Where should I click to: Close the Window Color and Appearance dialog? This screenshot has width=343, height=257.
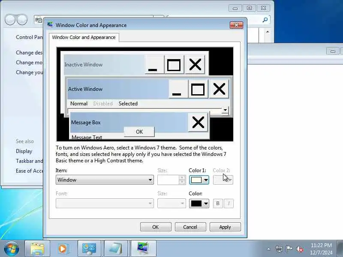point(237,25)
